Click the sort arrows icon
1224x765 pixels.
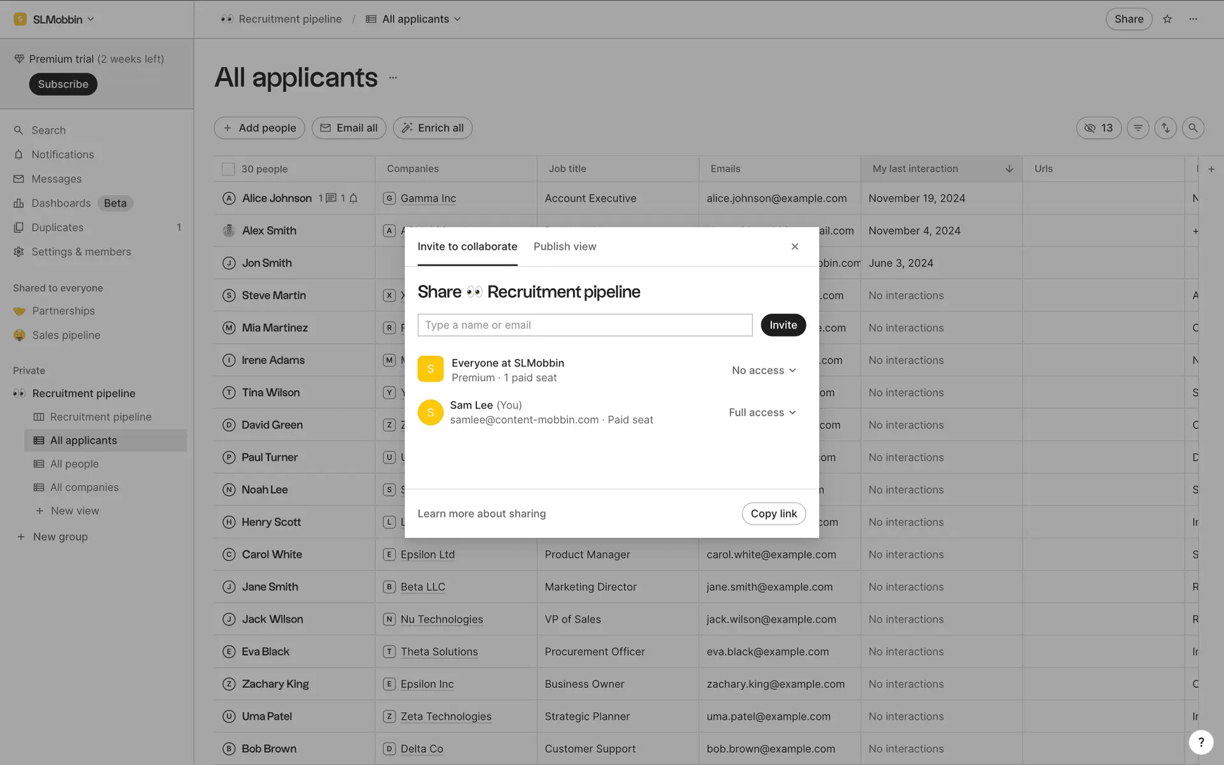click(x=1165, y=128)
